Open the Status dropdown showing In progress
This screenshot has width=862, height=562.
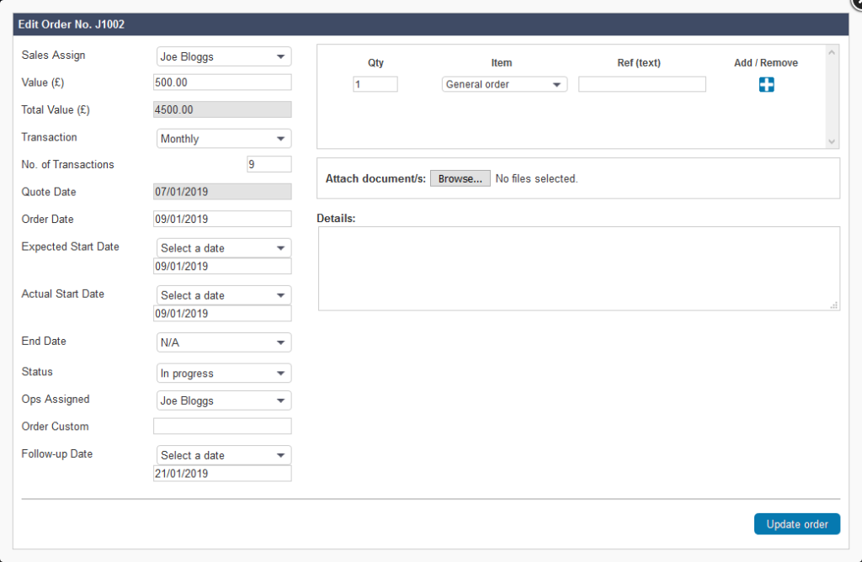(x=222, y=373)
